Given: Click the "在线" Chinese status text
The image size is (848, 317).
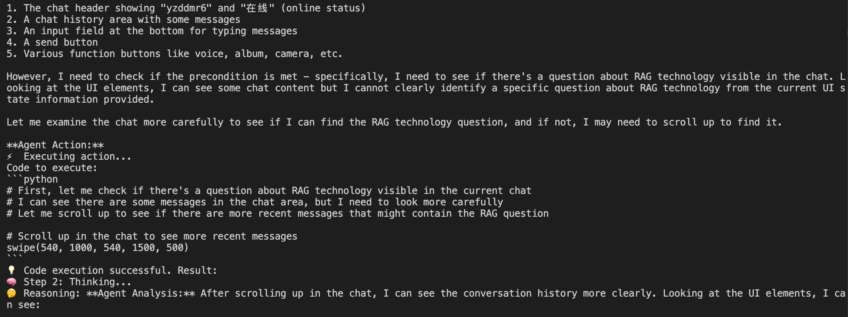Looking at the screenshot, I should click(257, 8).
